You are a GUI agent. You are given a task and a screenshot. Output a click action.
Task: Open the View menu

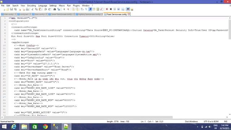point(23,6)
